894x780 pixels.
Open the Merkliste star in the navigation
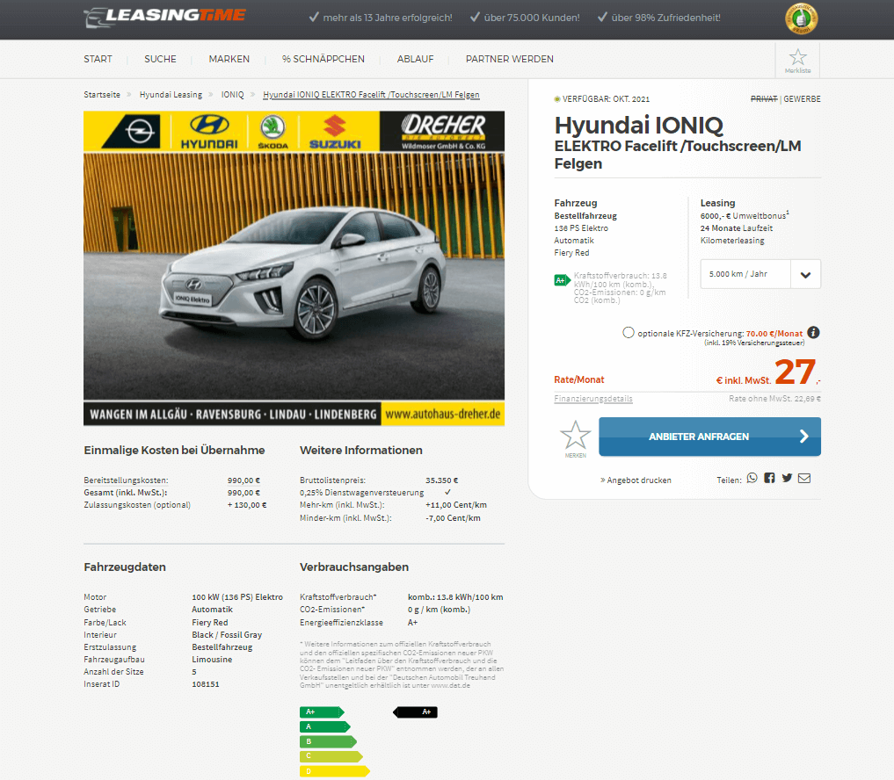point(797,61)
